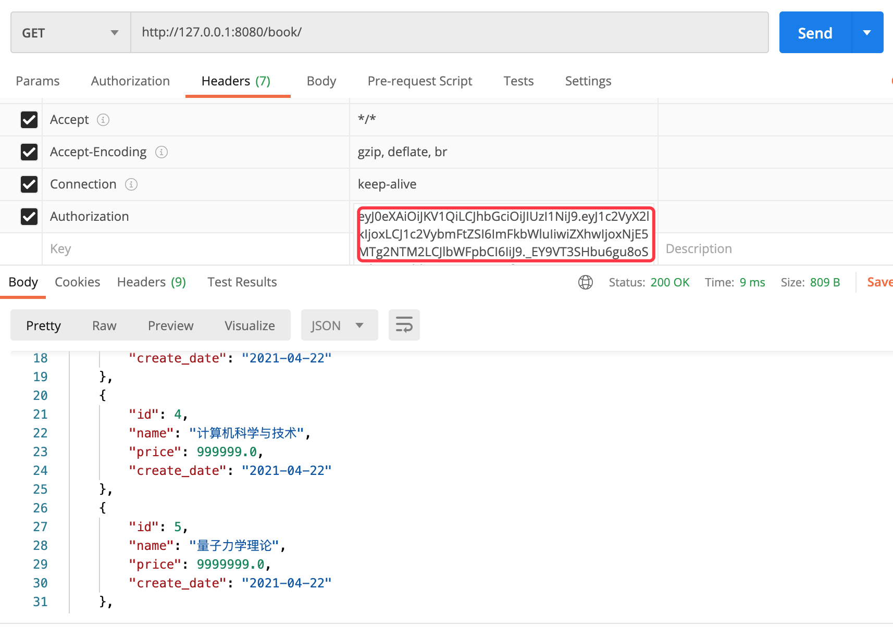This screenshot has width=893, height=627.
Task: Open the response Headers (9) tab
Action: pyautogui.click(x=152, y=282)
